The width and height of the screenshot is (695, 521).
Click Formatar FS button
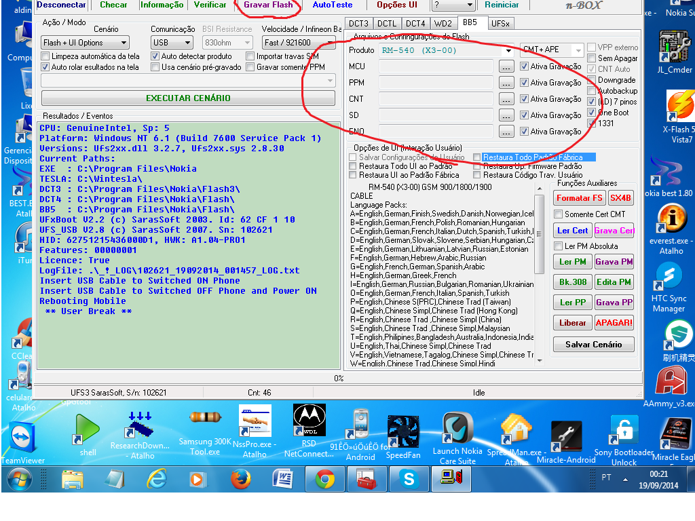point(580,198)
